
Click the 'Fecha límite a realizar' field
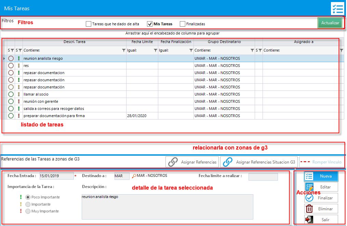263,177
